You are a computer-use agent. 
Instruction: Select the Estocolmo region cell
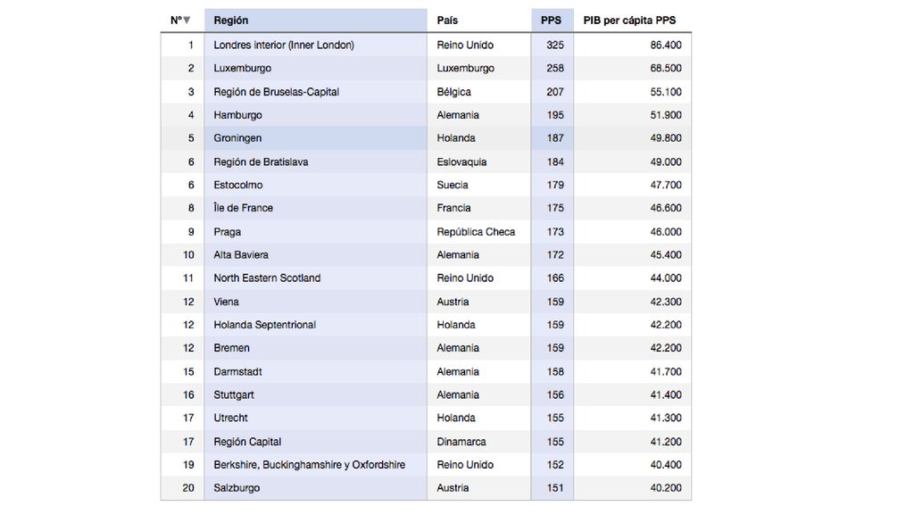tap(315, 185)
